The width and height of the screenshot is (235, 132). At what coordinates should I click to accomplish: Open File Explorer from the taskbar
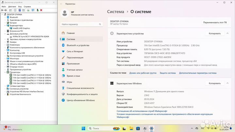[x=131, y=128]
